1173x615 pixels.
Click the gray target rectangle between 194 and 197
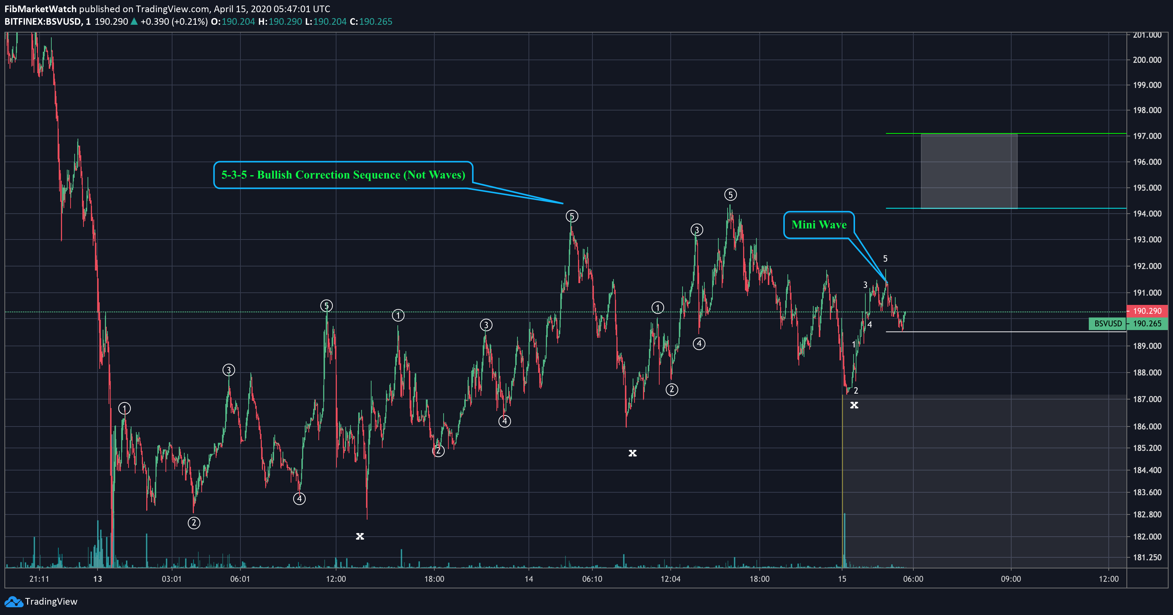969,171
